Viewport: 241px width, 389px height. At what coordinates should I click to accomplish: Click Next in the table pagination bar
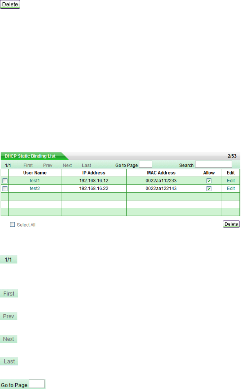click(x=67, y=165)
